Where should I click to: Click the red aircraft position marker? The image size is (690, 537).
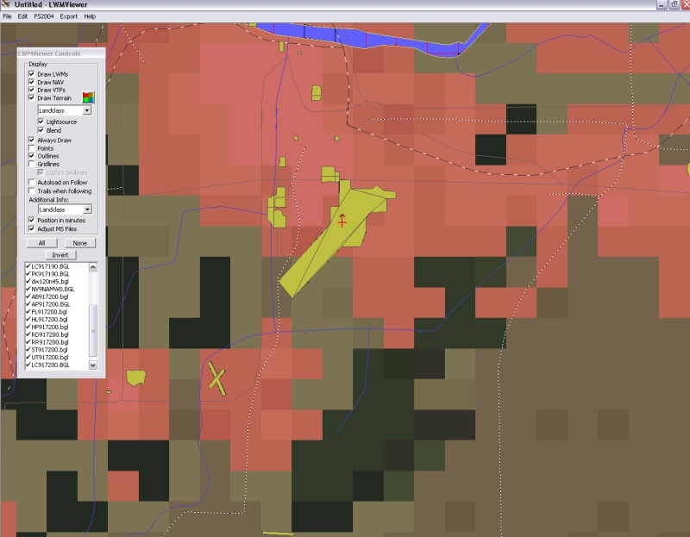point(342,220)
